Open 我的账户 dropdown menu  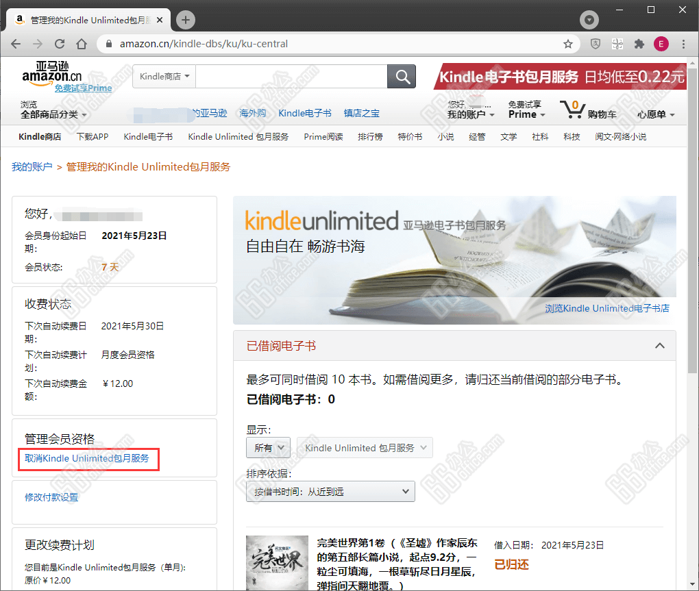click(471, 114)
